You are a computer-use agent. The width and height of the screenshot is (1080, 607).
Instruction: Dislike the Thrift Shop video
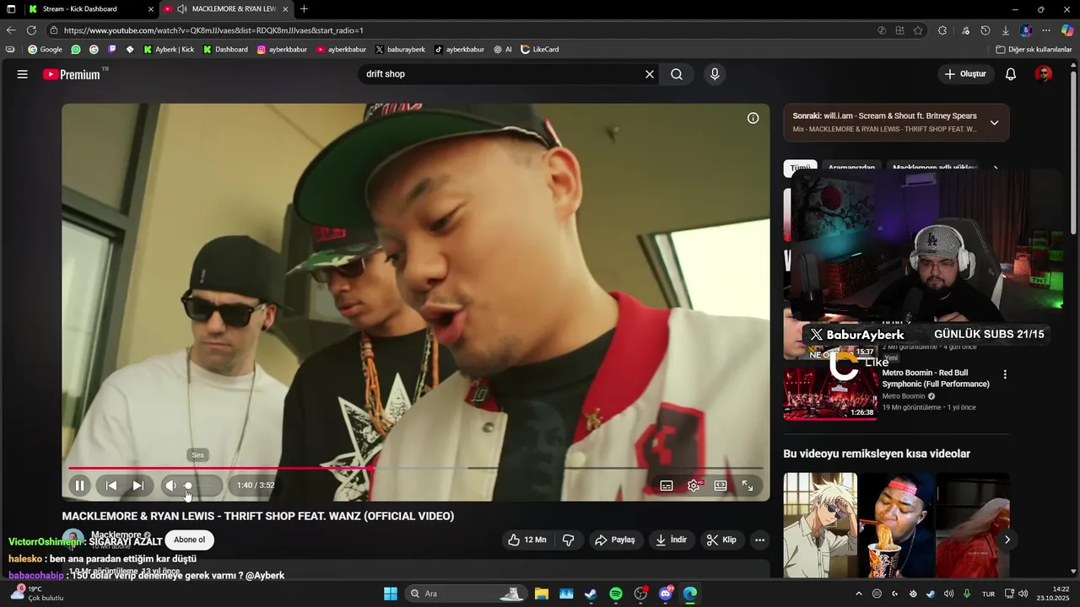pyautogui.click(x=569, y=540)
